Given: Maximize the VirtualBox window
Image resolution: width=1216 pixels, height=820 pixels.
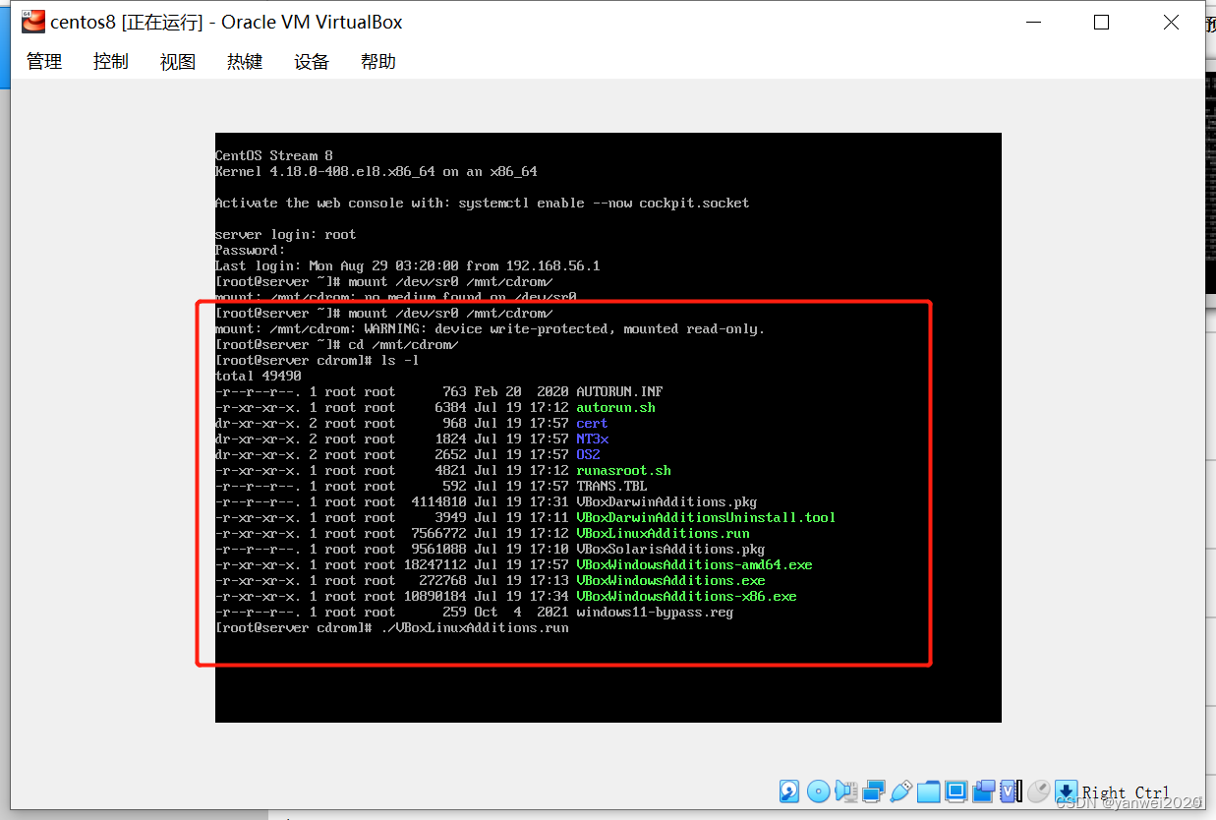Looking at the screenshot, I should [x=1102, y=22].
